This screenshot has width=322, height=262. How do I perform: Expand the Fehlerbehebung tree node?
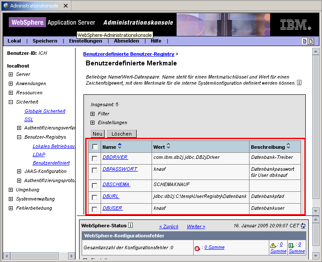pos(11,208)
